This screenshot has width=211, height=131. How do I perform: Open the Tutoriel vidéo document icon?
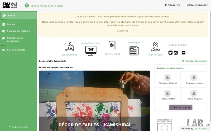click(x=112, y=46)
